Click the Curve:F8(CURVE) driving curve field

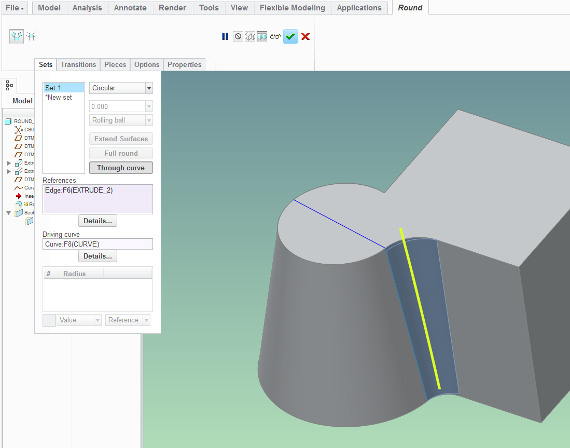98,244
